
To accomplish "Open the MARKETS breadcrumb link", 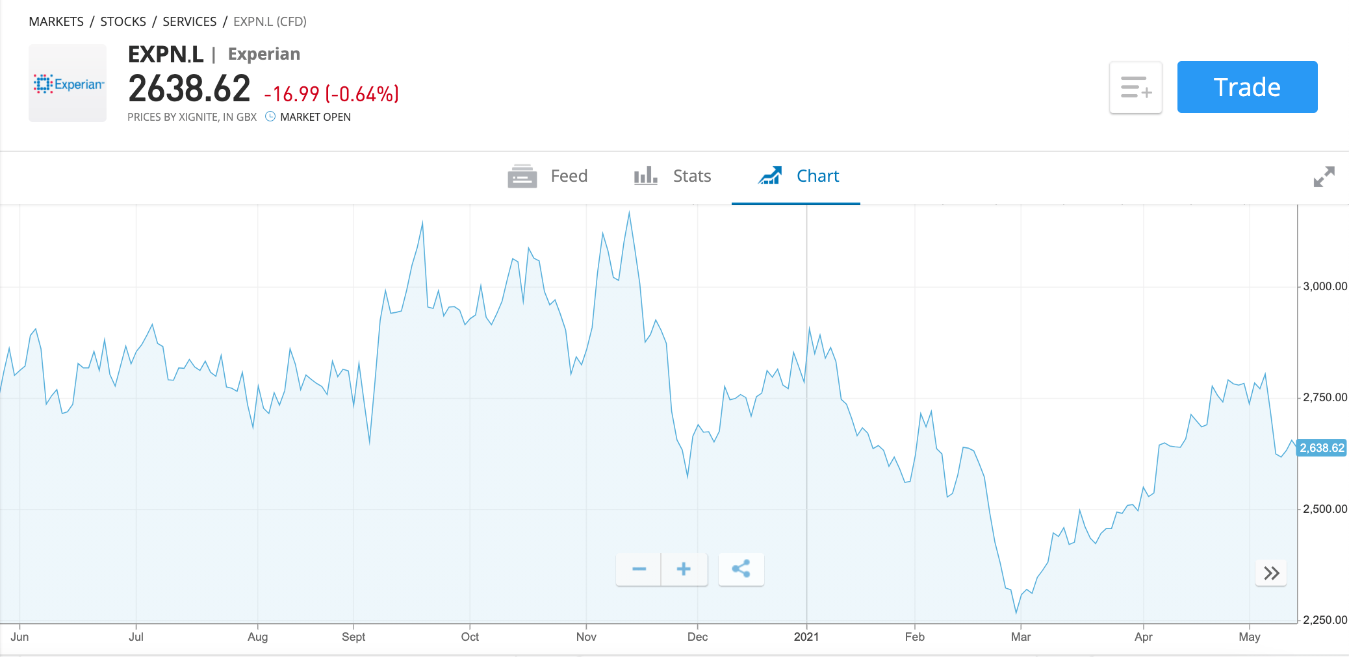I will pos(57,21).
